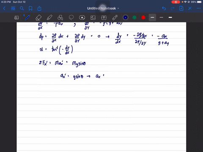Select the Eraser tool

[x=38, y=18]
